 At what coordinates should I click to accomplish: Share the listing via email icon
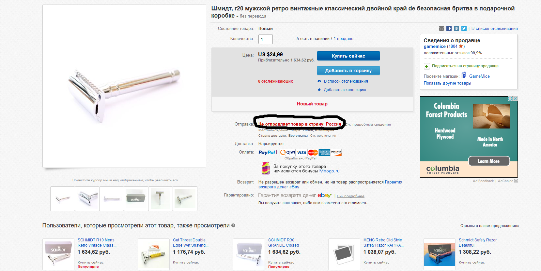click(441, 28)
